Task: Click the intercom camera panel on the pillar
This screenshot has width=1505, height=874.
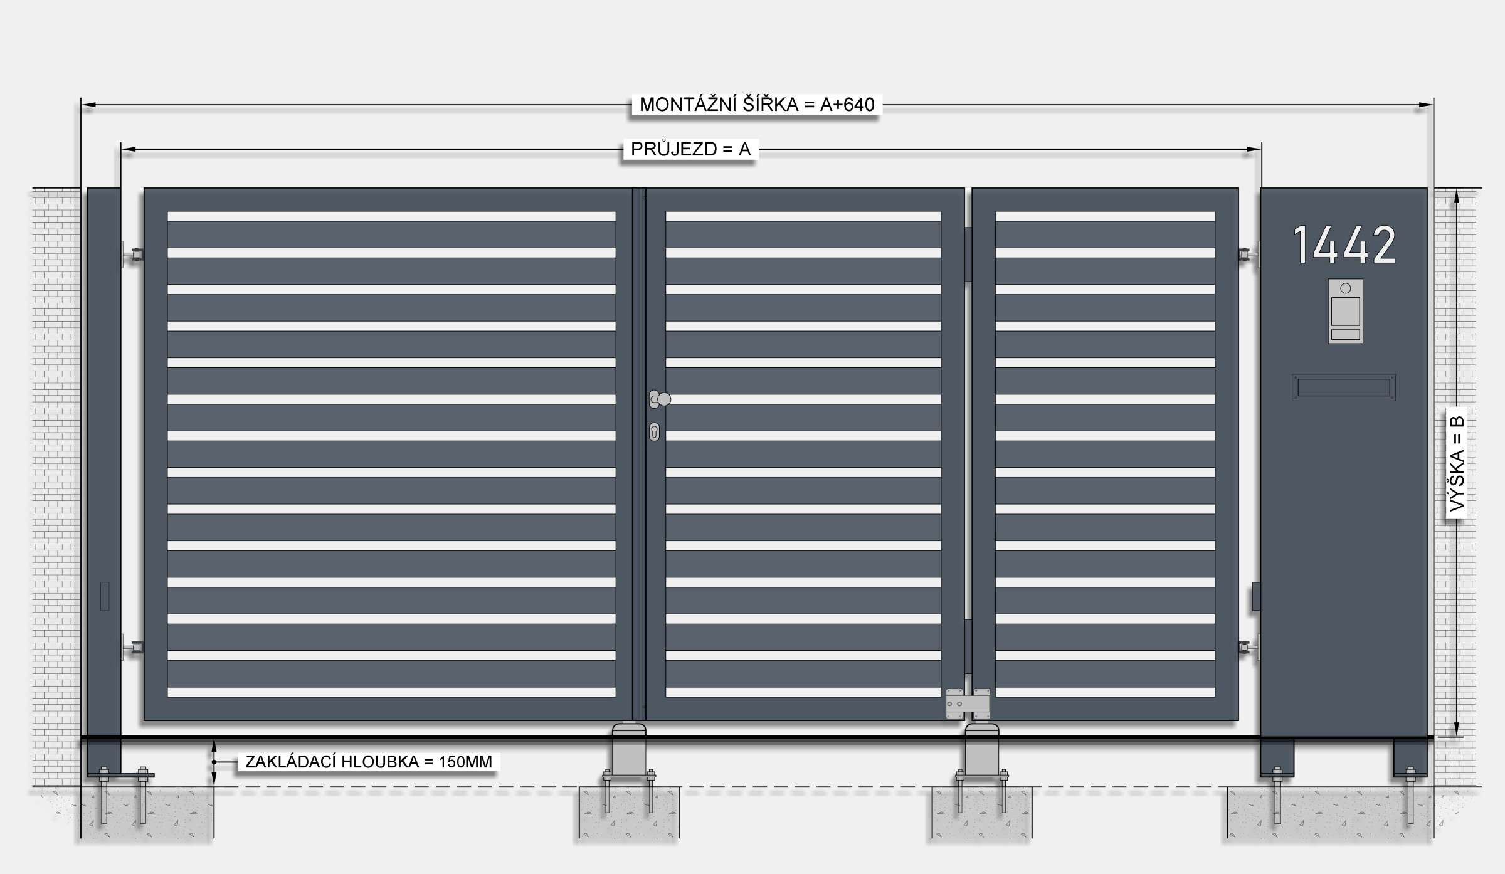Action: tap(1345, 311)
